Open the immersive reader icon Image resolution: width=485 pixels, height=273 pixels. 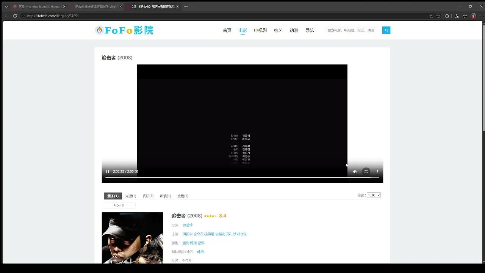pyautogui.click(x=432, y=16)
